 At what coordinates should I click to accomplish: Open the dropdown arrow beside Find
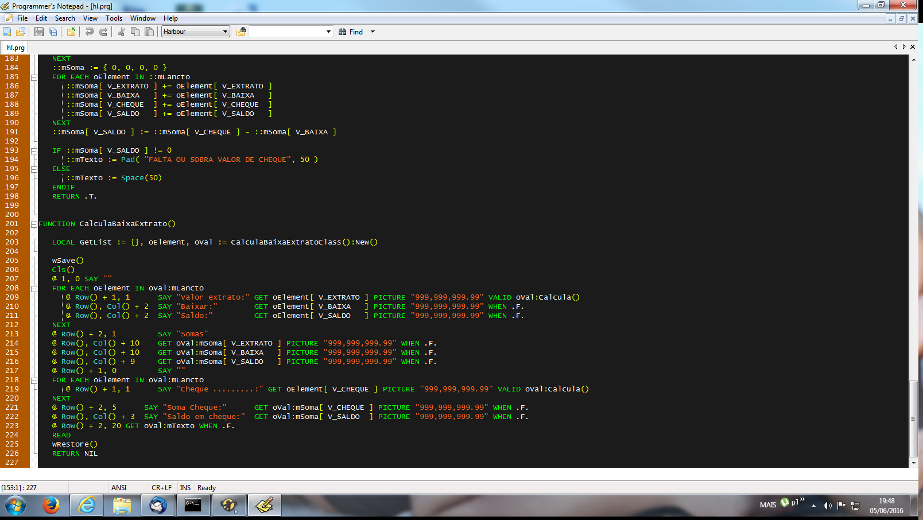pos(373,32)
